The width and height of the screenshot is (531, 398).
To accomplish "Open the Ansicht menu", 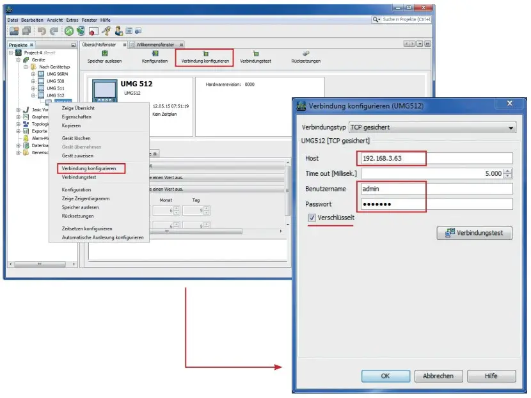I will click(54, 20).
